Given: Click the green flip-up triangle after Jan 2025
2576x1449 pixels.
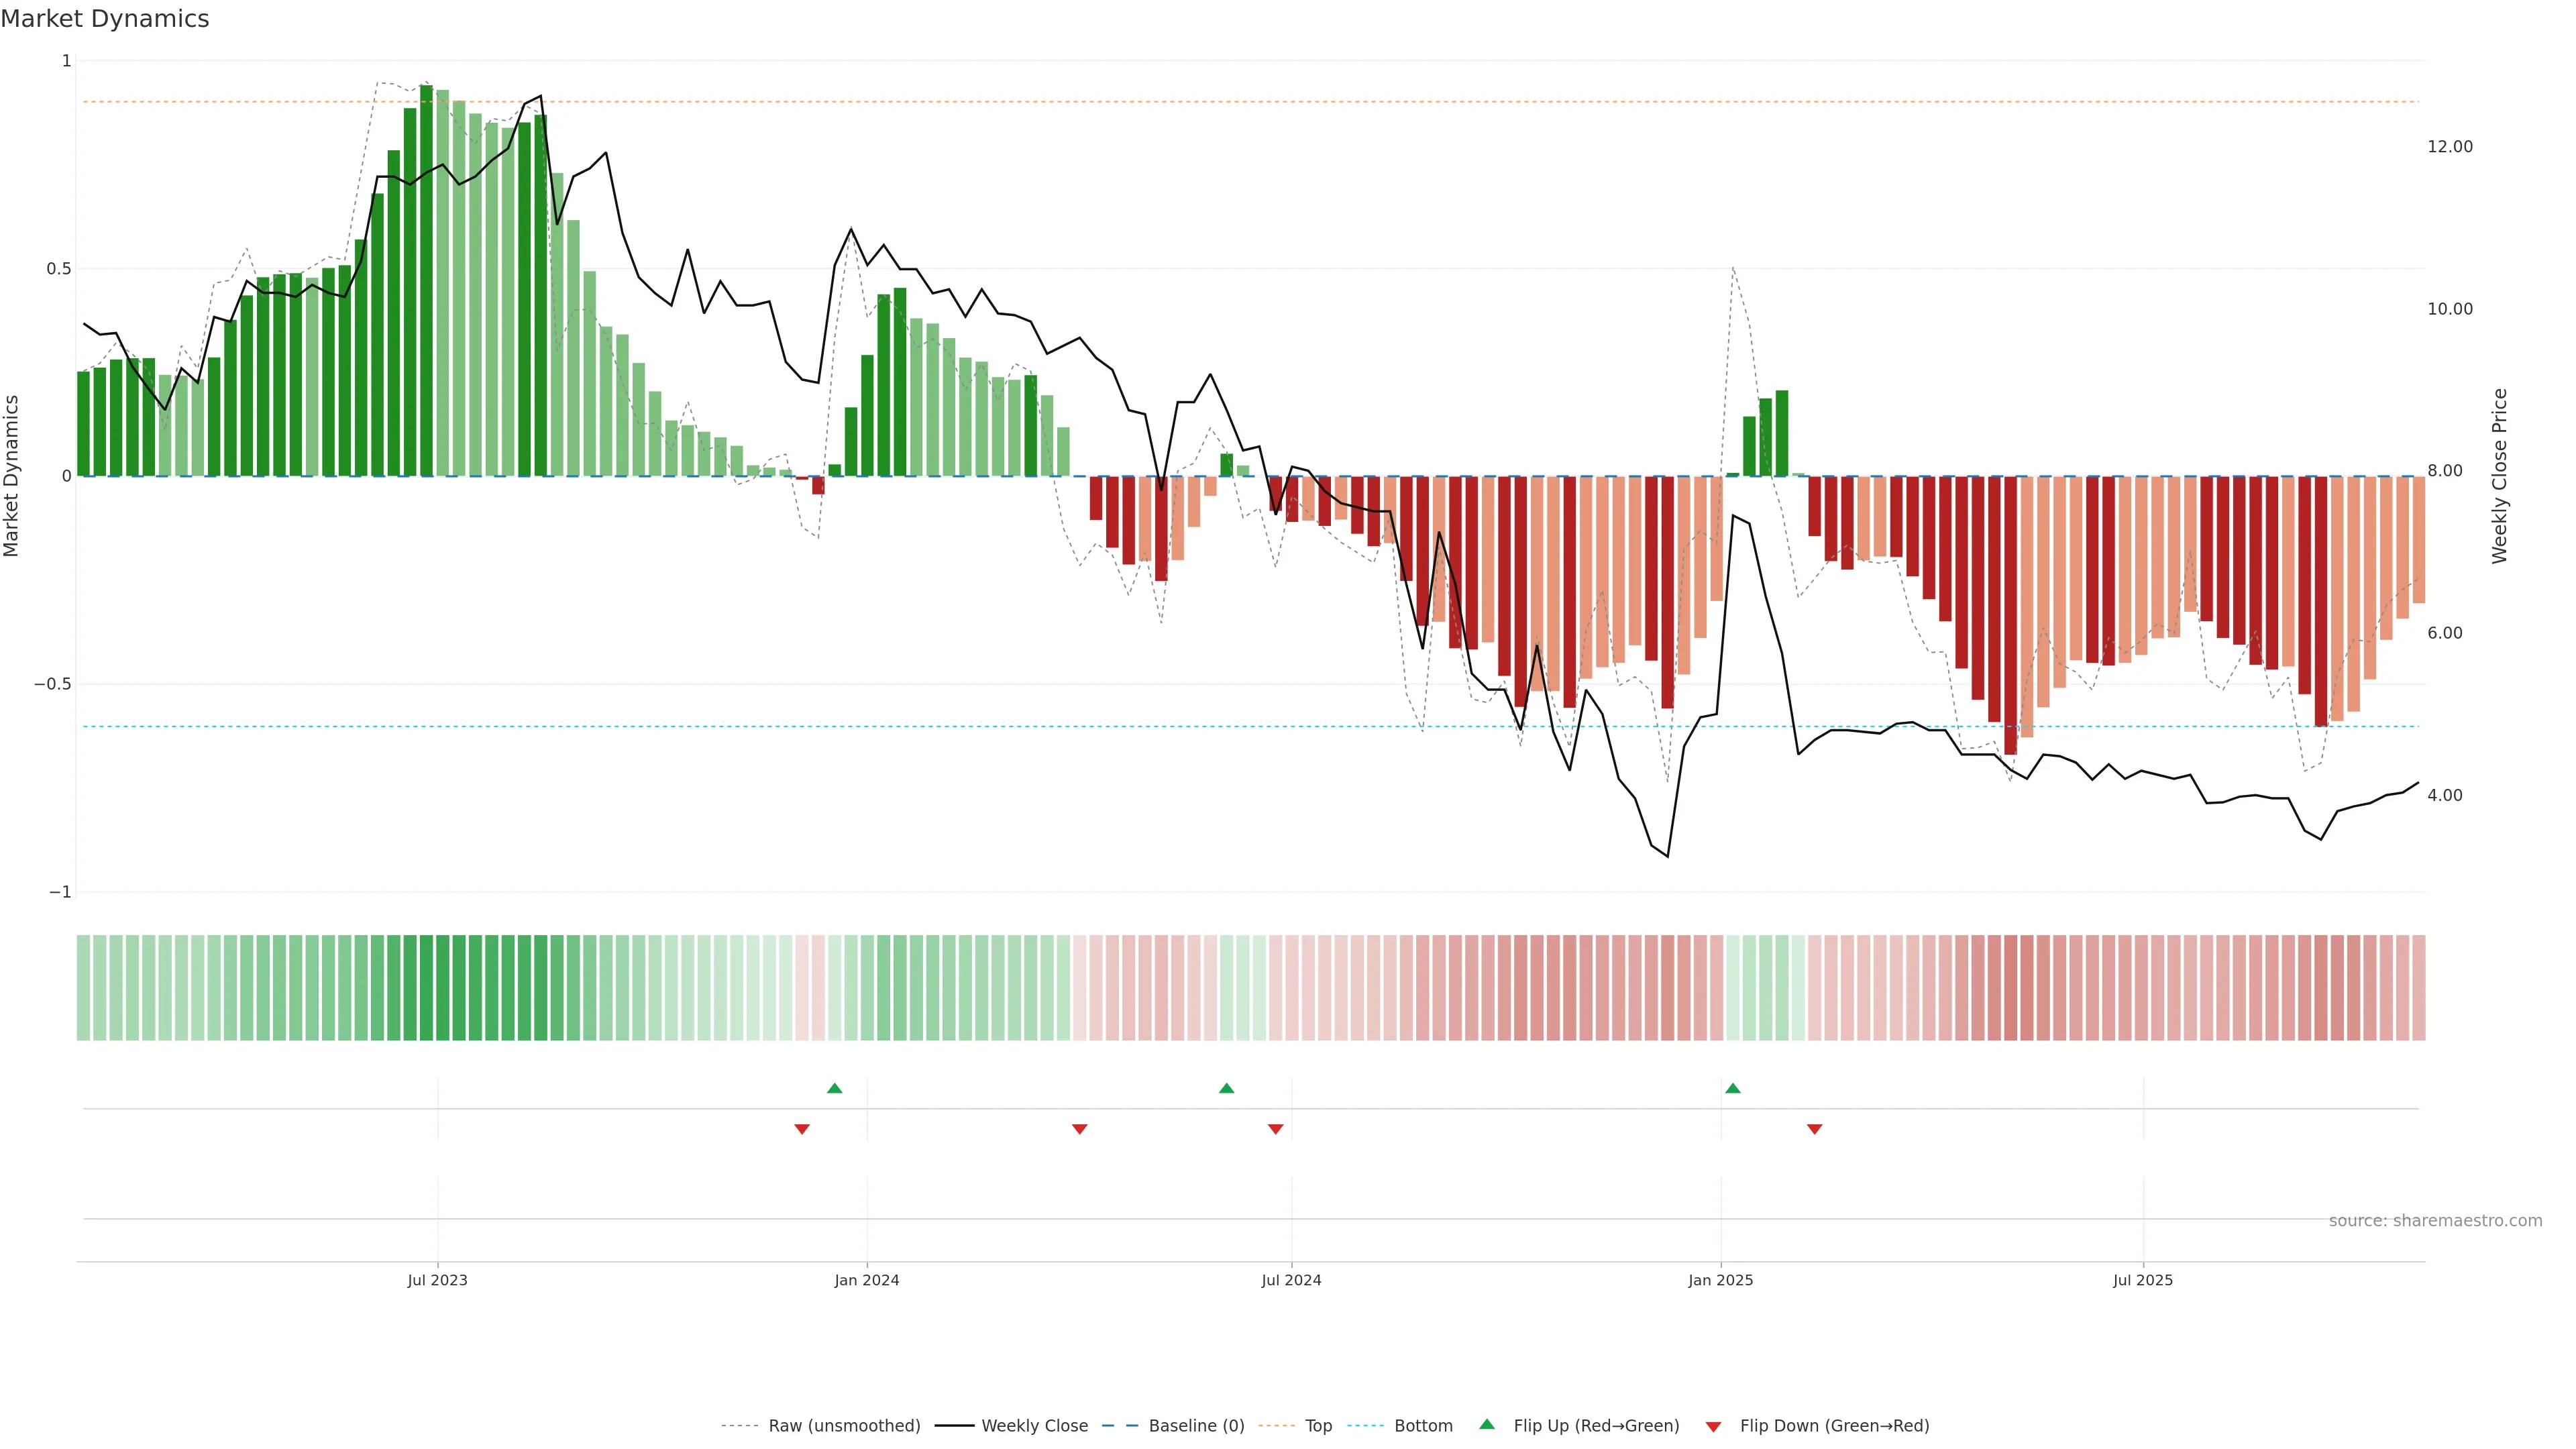Looking at the screenshot, I should point(1732,1088).
